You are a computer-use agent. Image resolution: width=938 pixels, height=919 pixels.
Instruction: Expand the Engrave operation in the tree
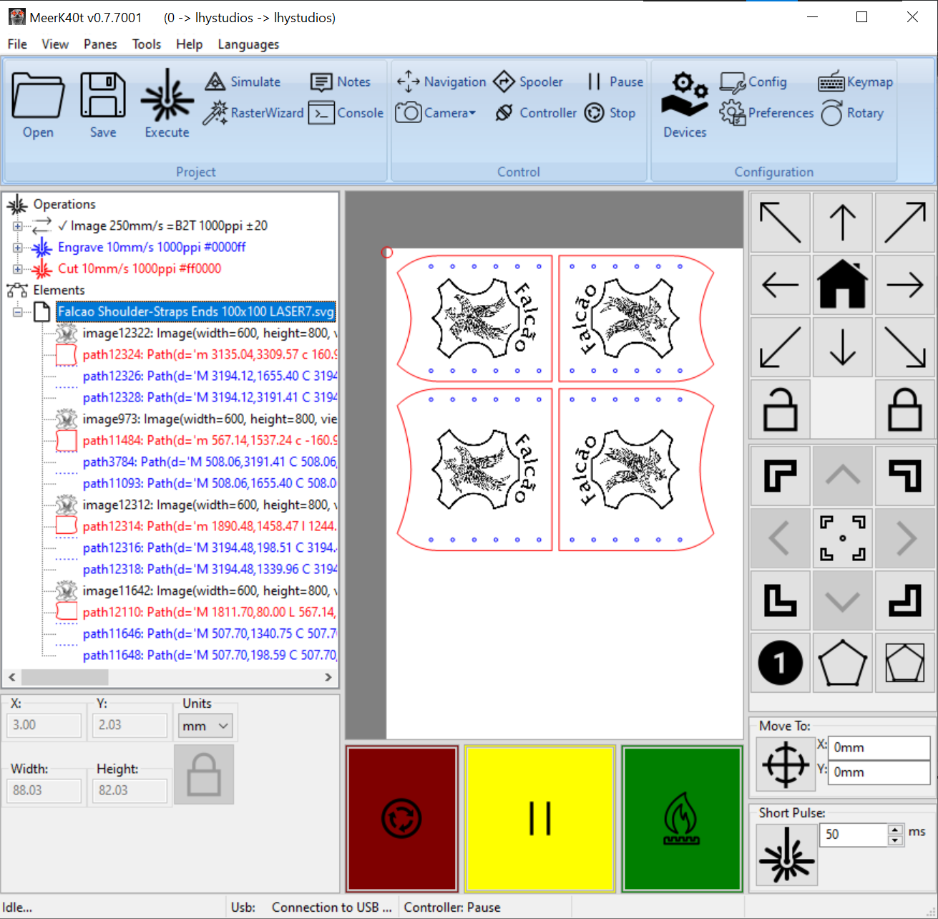point(17,247)
